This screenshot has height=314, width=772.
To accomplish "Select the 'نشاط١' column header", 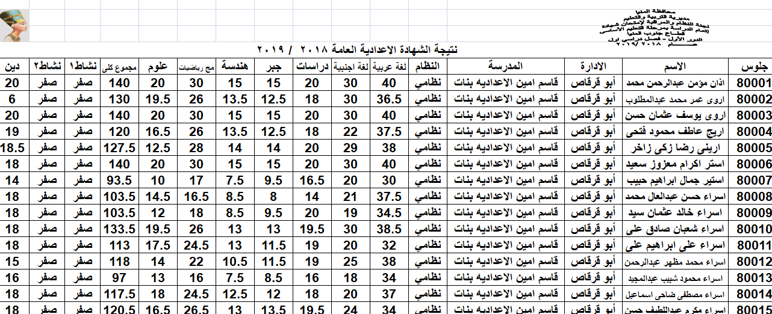I will (83, 66).
